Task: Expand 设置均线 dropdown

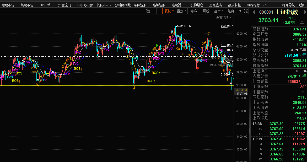Action: [x=223, y=17]
